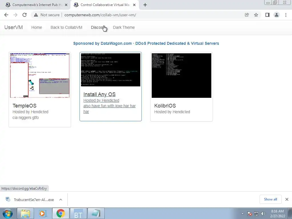Open a new browser tab
Screen dimensions: 292x219
click(145, 5)
